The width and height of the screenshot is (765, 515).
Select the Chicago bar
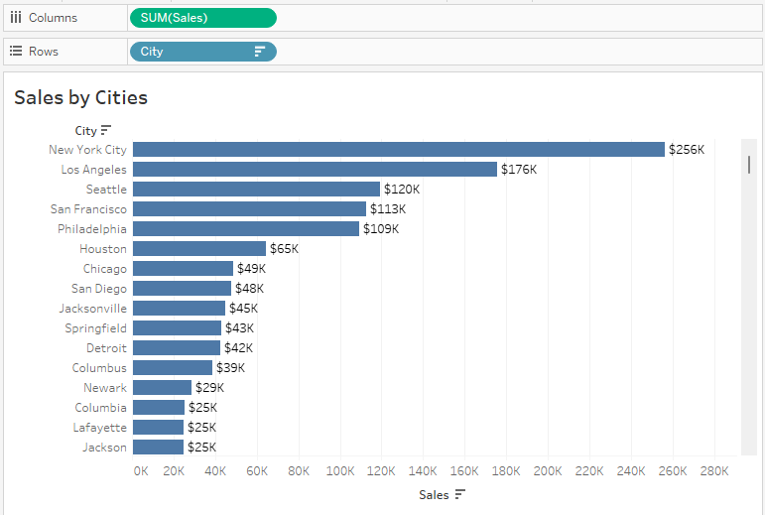tap(183, 268)
